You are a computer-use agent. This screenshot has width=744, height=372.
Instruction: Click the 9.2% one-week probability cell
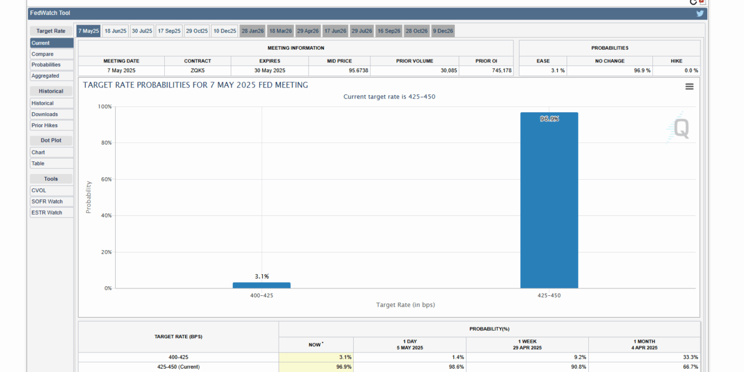[527, 357]
